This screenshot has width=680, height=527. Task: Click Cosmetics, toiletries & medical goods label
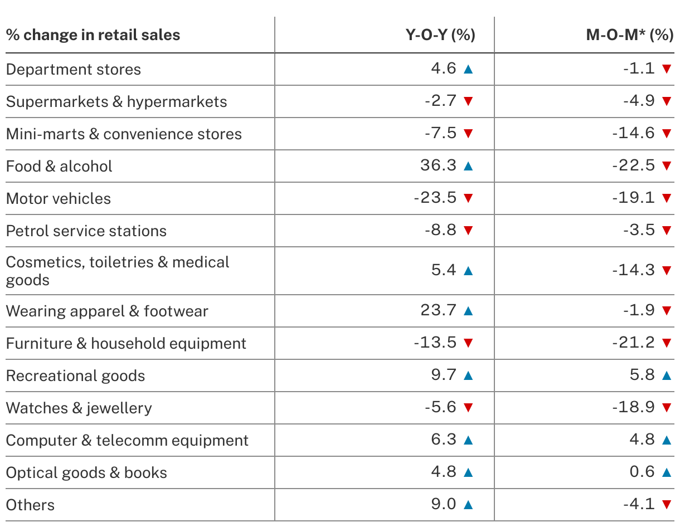tap(118, 271)
